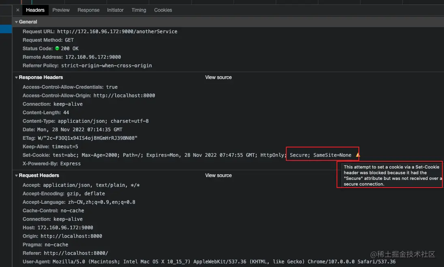The height and width of the screenshot is (267, 444).
Task: Collapse the Request Headers section
Action: (17, 176)
